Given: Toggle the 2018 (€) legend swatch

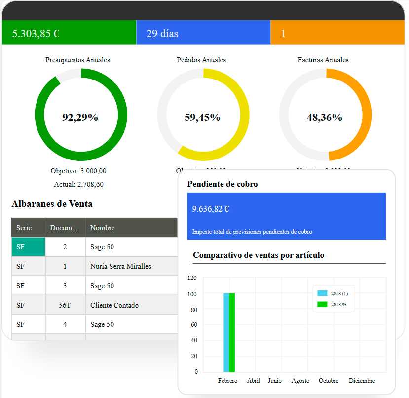Looking at the screenshot, I should pyautogui.click(x=322, y=293).
